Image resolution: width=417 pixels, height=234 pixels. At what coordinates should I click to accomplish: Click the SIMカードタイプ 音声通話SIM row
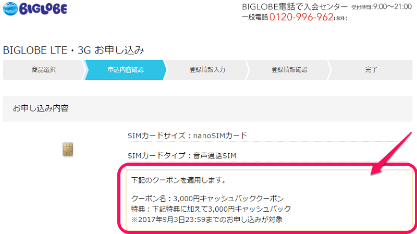(267, 155)
